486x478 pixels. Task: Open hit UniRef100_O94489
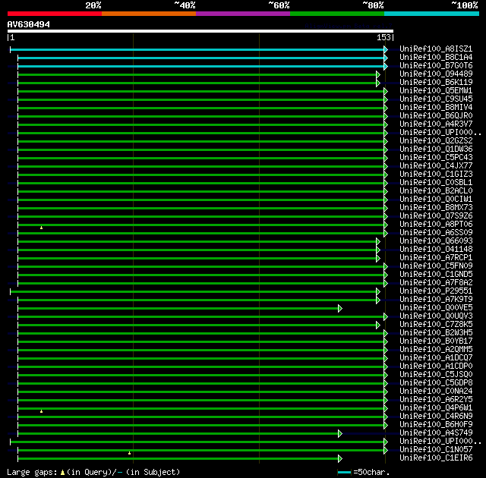[436, 74]
